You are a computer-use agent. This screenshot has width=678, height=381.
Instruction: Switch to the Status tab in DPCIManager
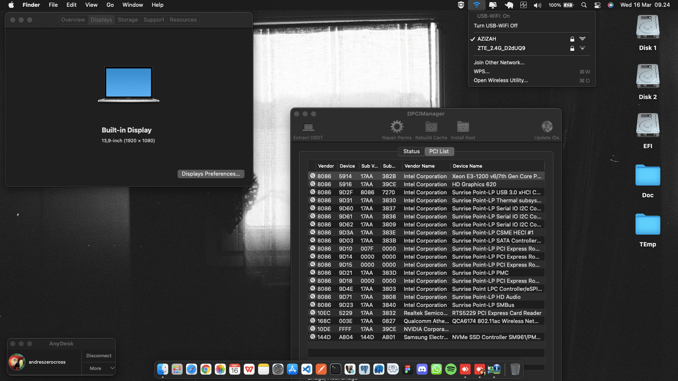pyautogui.click(x=411, y=151)
